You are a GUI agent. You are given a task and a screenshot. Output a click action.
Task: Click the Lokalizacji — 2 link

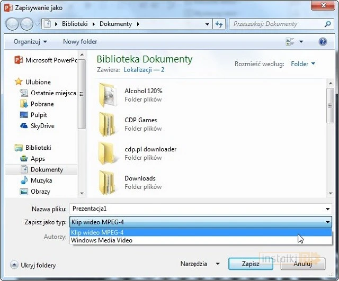point(144,70)
